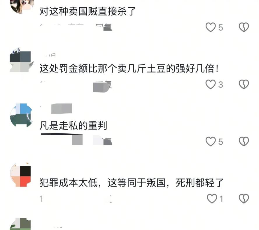Image resolution: width=259 pixels, height=230 pixels.
Task: Like the comment '犯罪成本太低' about 叛国
Action: click(x=212, y=199)
